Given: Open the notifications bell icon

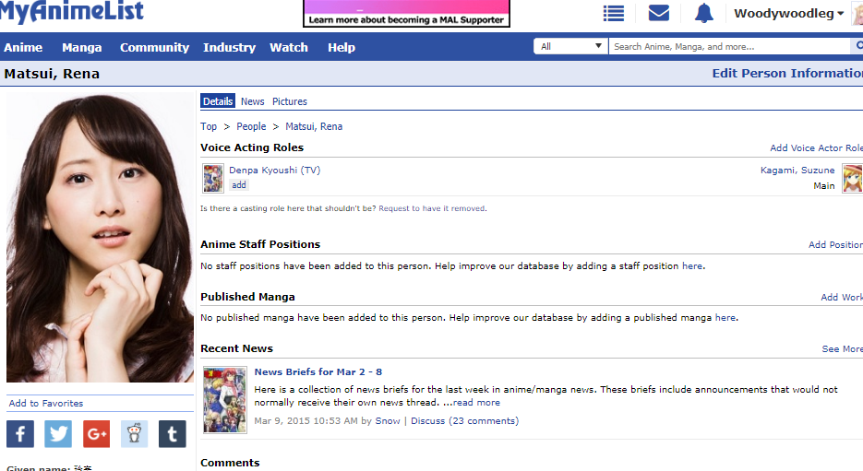Looking at the screenshot, I should coord(704,13).
